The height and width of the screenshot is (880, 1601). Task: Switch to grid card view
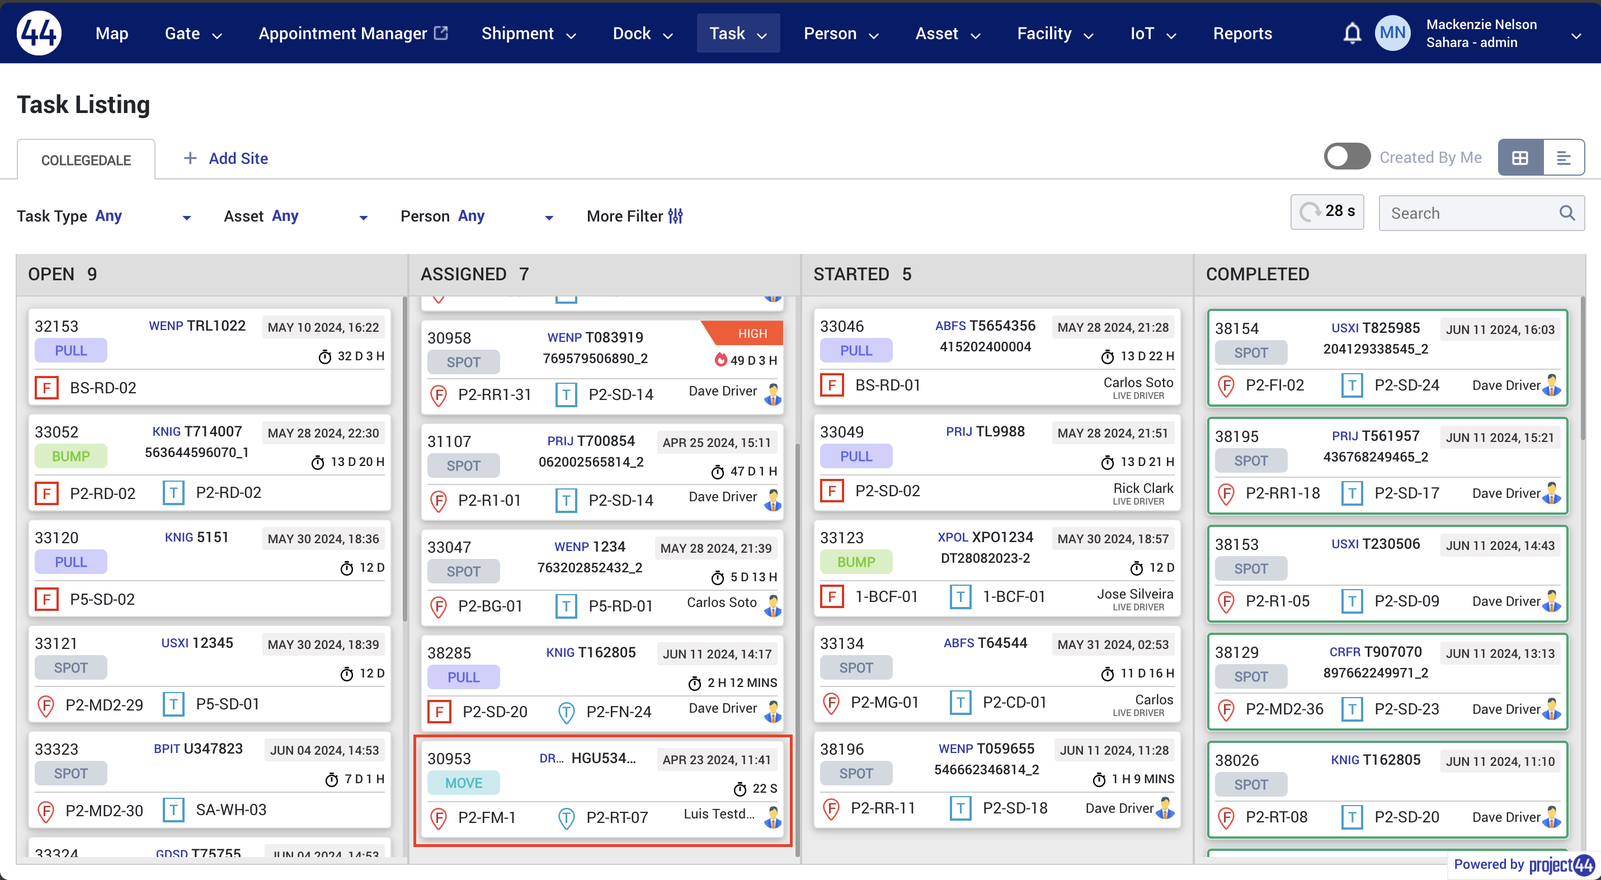tap(1519, 158)
